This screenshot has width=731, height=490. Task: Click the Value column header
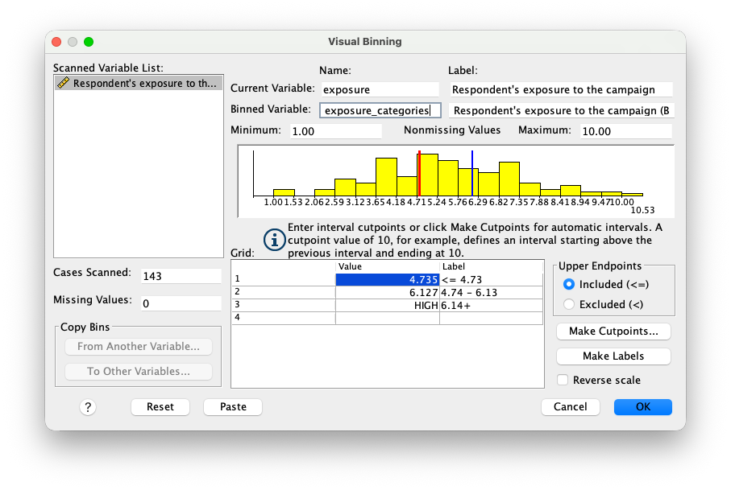tap(388, 266)
